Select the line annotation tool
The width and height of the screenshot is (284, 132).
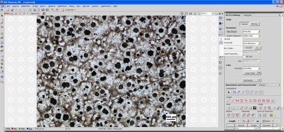coord(243,92)
